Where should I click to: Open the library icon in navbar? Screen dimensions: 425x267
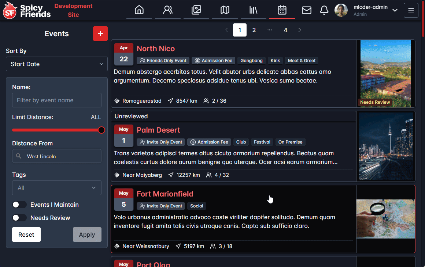click(x=254, y=10)
